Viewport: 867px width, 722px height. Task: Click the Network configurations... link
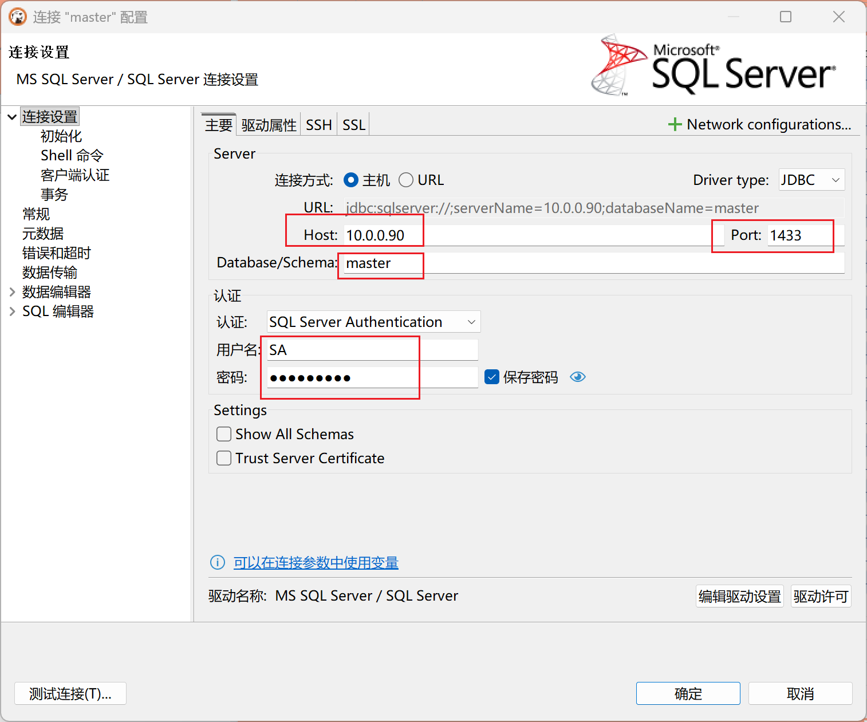point(769,124)
